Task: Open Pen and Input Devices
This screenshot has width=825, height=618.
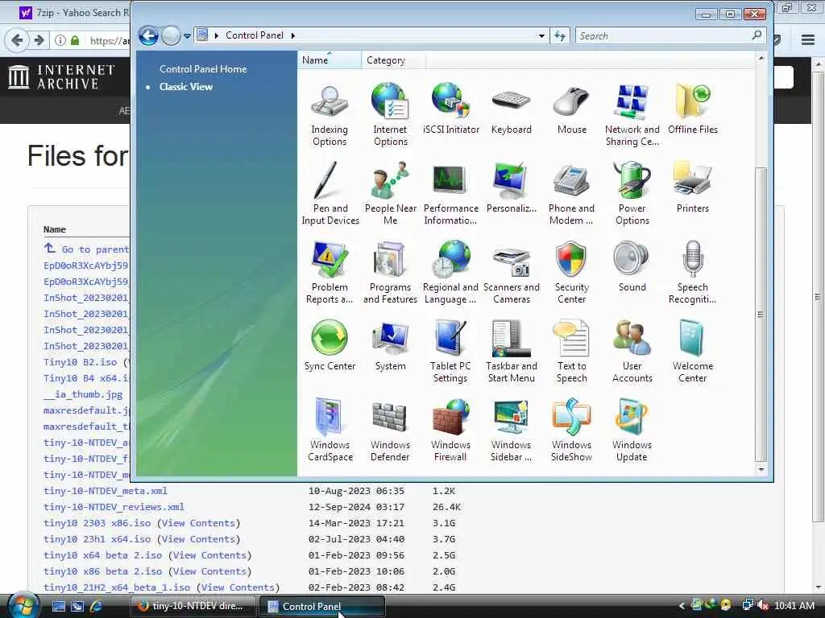Action: pyautogui.click(x=330, y=193)
